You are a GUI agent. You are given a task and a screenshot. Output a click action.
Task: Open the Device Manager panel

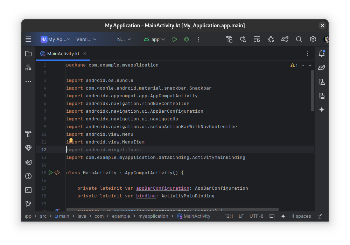click(x=322, y=82)
